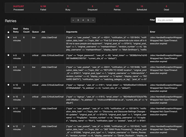Click the First DJI drone parachute arguments
The image size is (186, 137).
point(106,44)
